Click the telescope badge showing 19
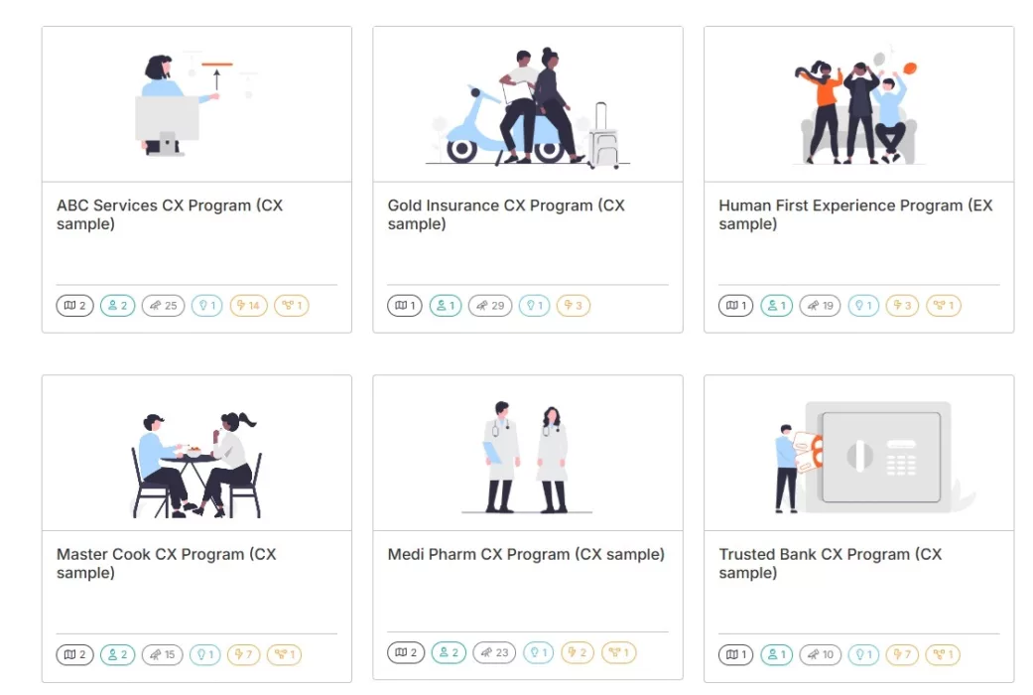This screenshot has width=1033, height=695. 821,305
